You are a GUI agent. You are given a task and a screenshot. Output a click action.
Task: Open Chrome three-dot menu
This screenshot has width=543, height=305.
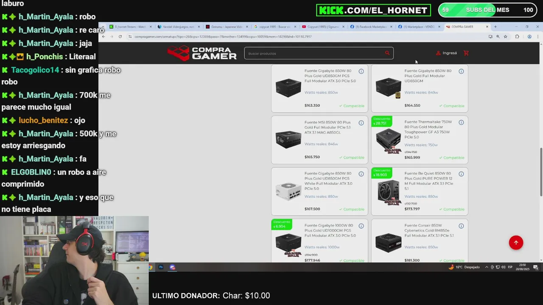(537, 36)
